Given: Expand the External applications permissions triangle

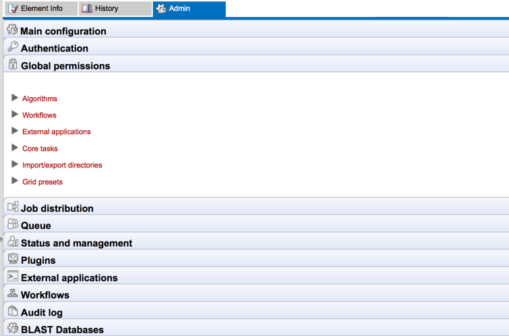Looking at the screenshot, I should [x=15, y=131].
